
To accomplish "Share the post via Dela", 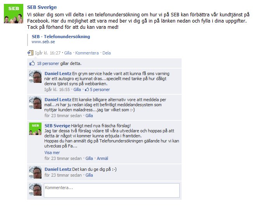I will coord(106,53).
